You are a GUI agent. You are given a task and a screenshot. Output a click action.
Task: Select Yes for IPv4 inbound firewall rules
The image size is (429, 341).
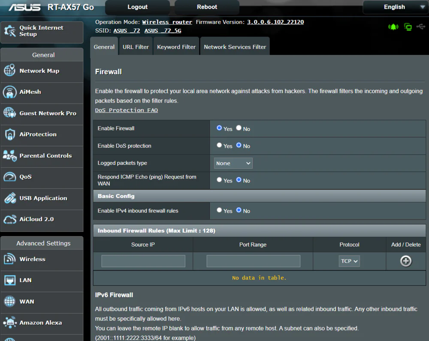pos(219,210)
